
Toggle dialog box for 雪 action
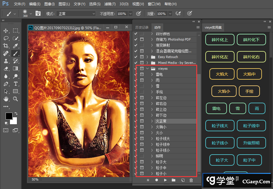pos(142,86)
